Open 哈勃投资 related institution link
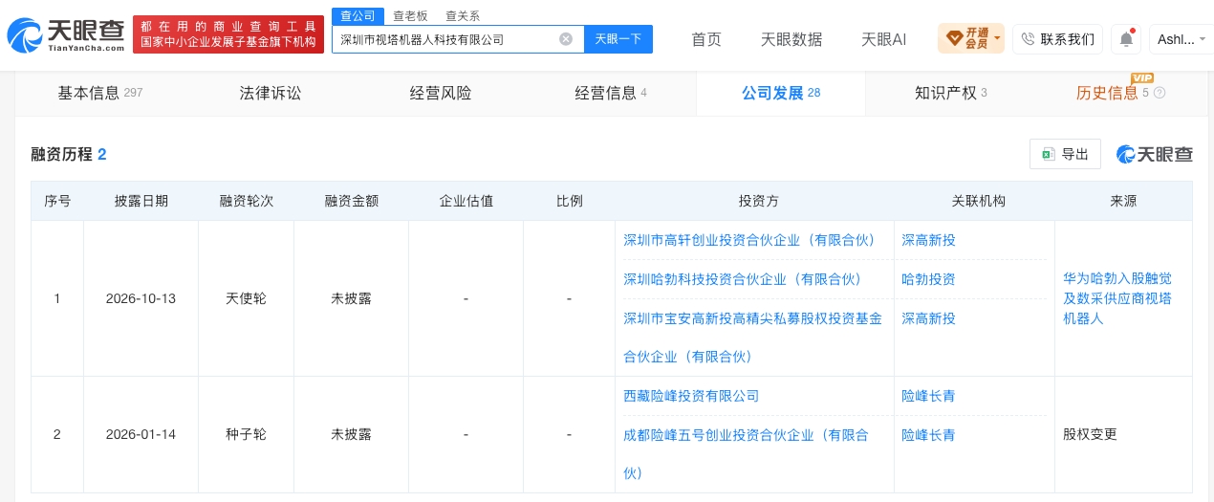Image resolution: width=1214 pixels, height=502 pixels. point(928,279)
